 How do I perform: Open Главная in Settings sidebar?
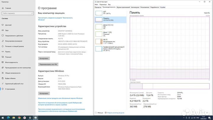click(x=8, y=8)
